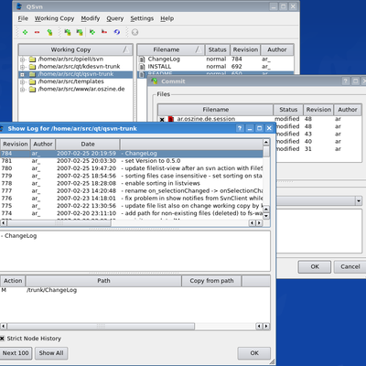Click the folder icon of /home/ar/src/templates
Image resolution: width=366 pixels, height=366 pixels.
click(x=32, y=81)
